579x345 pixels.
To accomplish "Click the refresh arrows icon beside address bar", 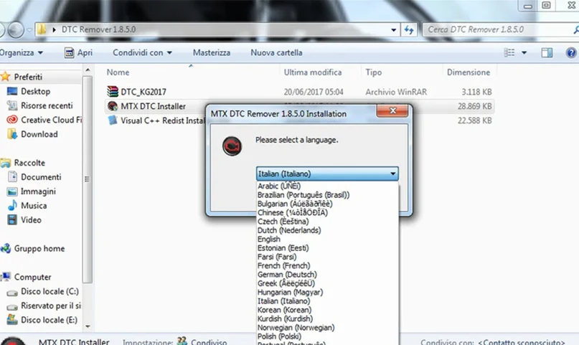I will (x=409, y=29).
